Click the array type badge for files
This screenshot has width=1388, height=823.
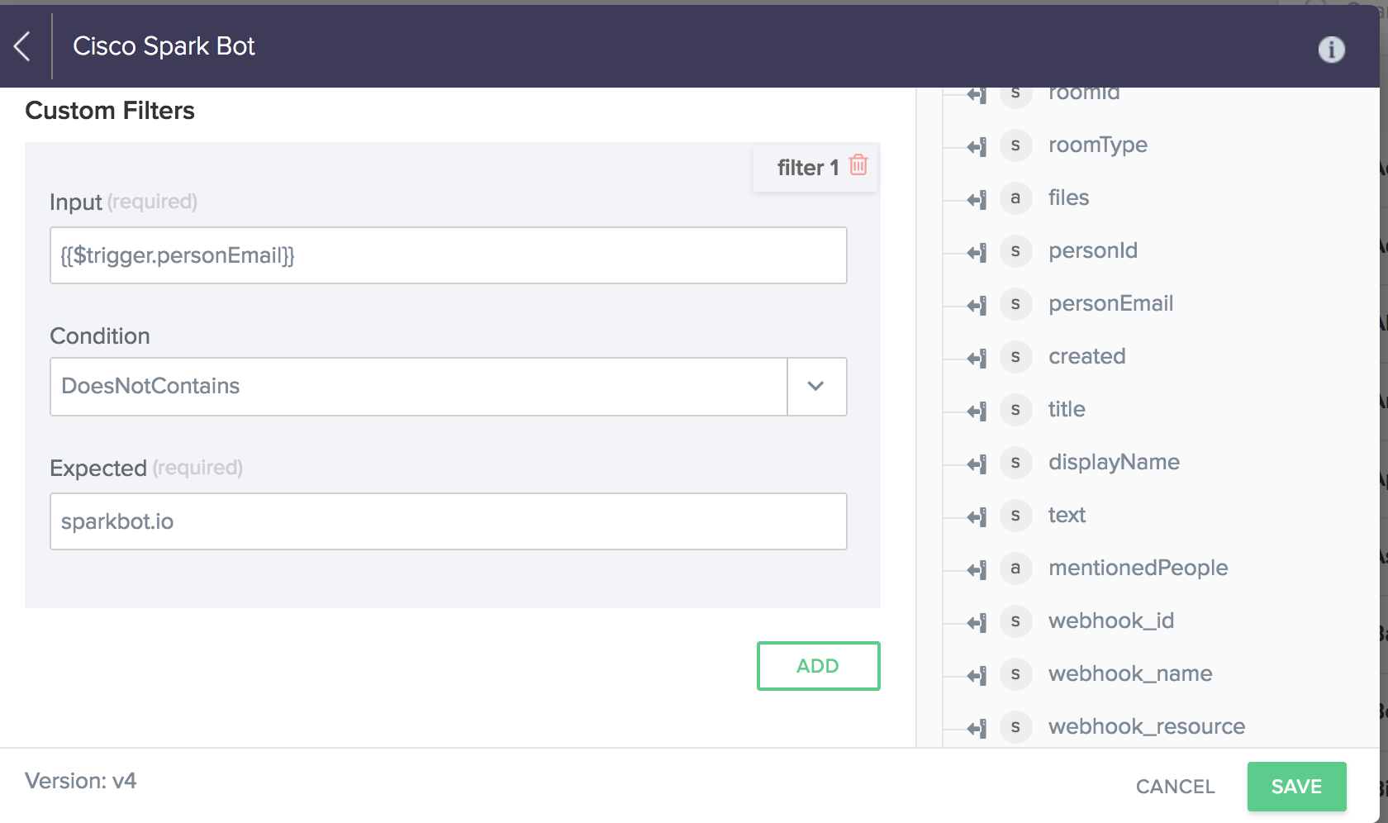tap(1015, 198)
